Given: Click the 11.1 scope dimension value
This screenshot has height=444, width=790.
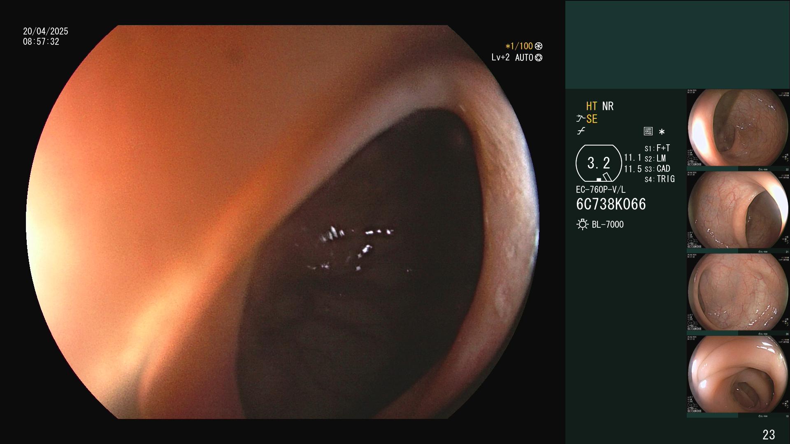Looking at the screenshot, I should point(633,158).
